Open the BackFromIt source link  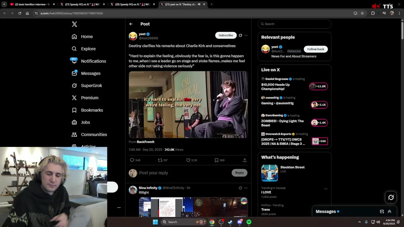coord(146,142)
